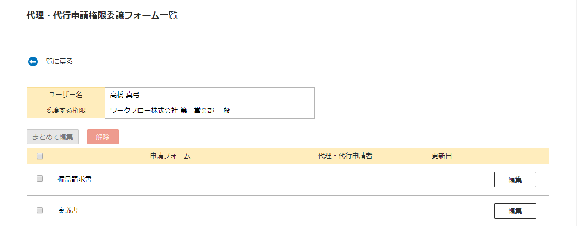Viewport: 577px width, 226px height.
Task: Select the 備品請求書 form name
Action: pyautogui.click(x=75, y=180)
